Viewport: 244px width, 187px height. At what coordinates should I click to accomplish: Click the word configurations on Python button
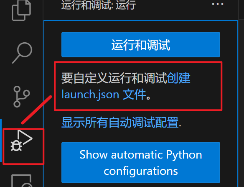(x=141, y=171)
